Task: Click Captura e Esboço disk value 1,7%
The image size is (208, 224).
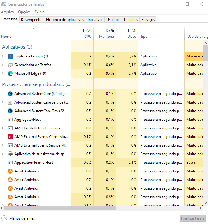Action: point(127,56)
